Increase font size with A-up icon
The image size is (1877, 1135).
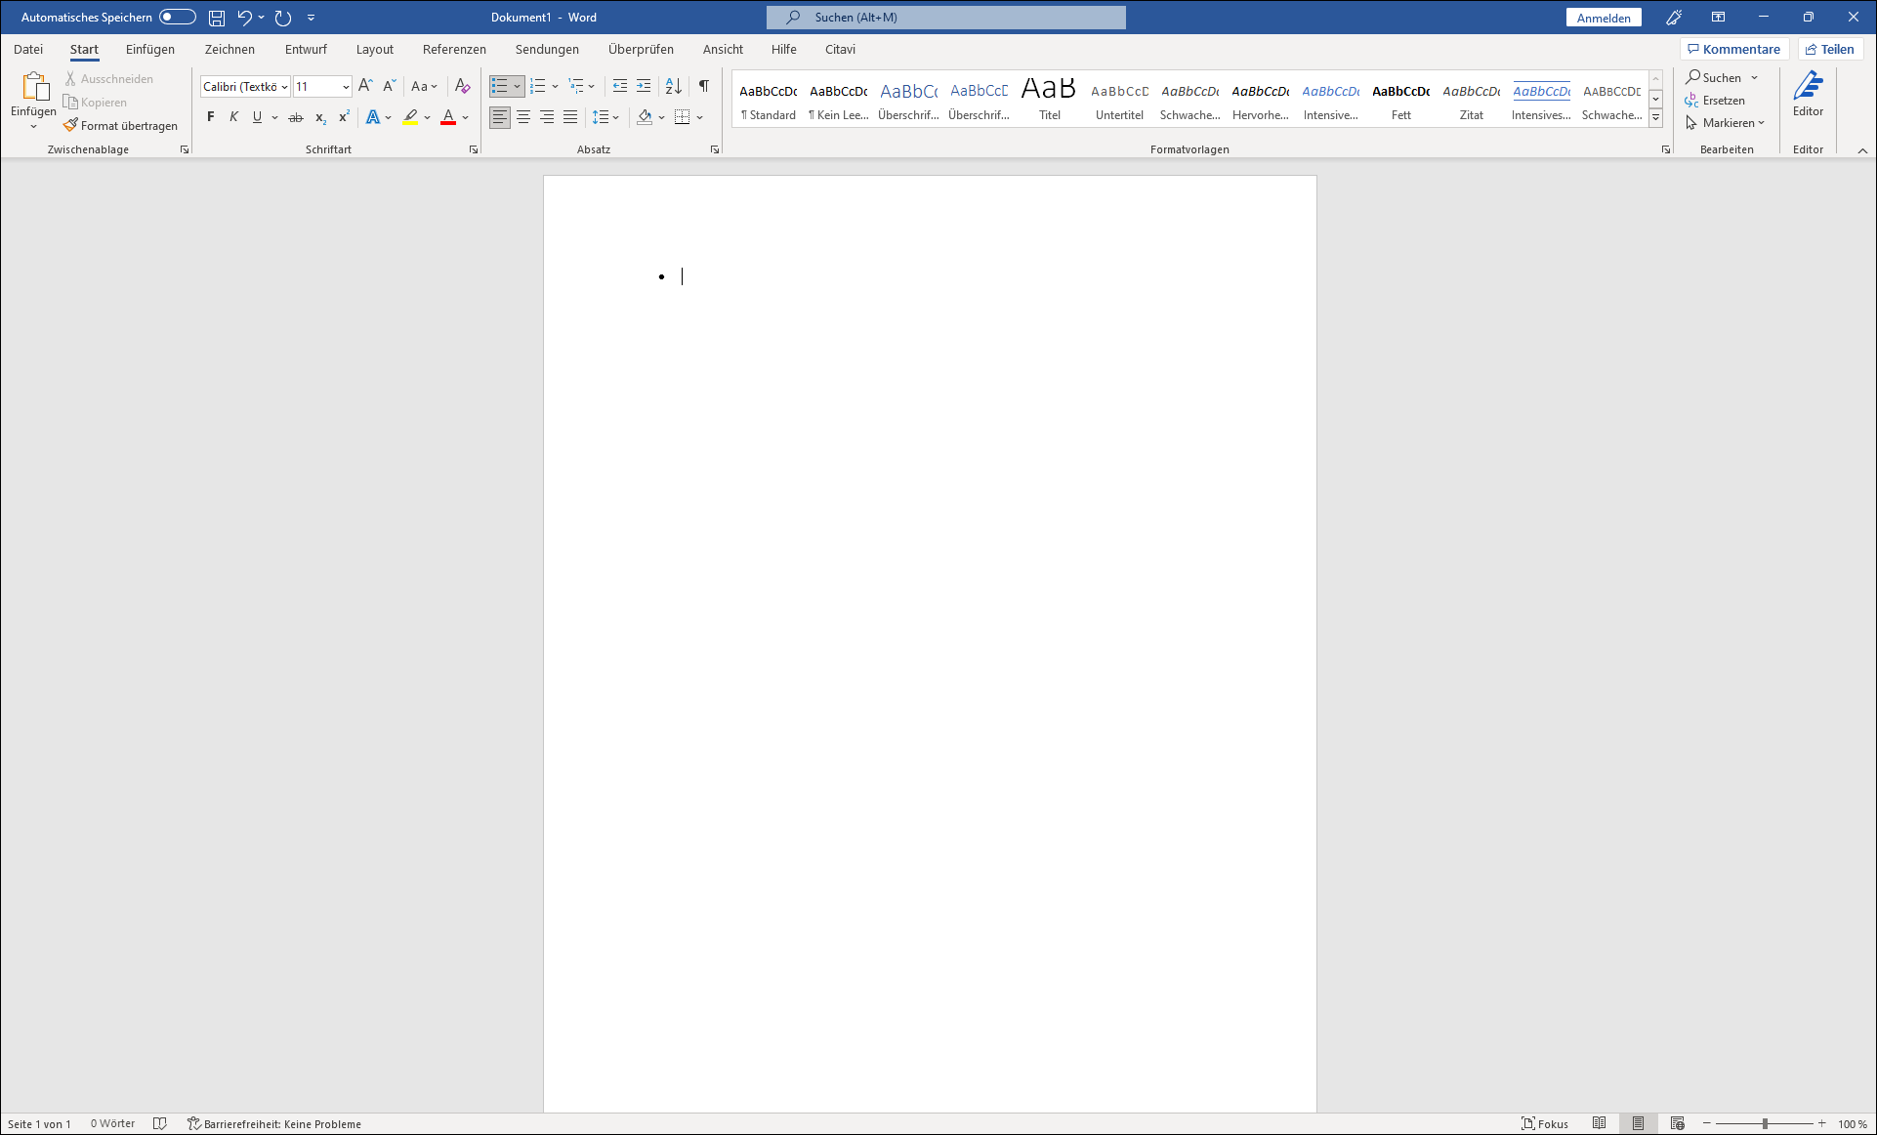[365, 86]
